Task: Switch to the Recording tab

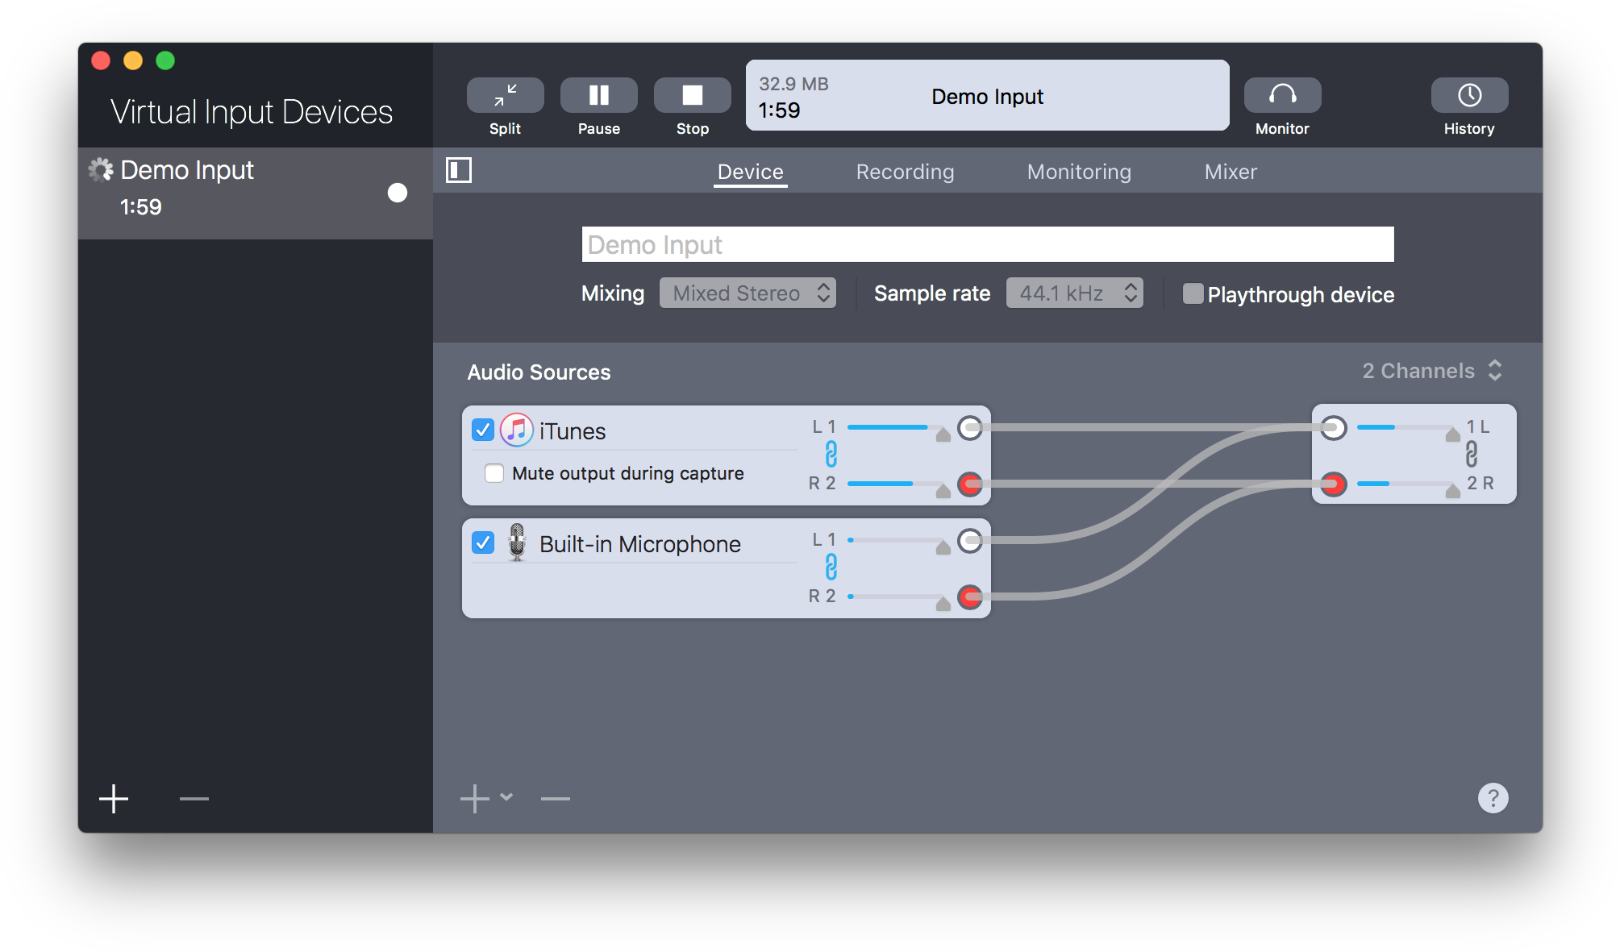Action: click(x=905, y=172)
